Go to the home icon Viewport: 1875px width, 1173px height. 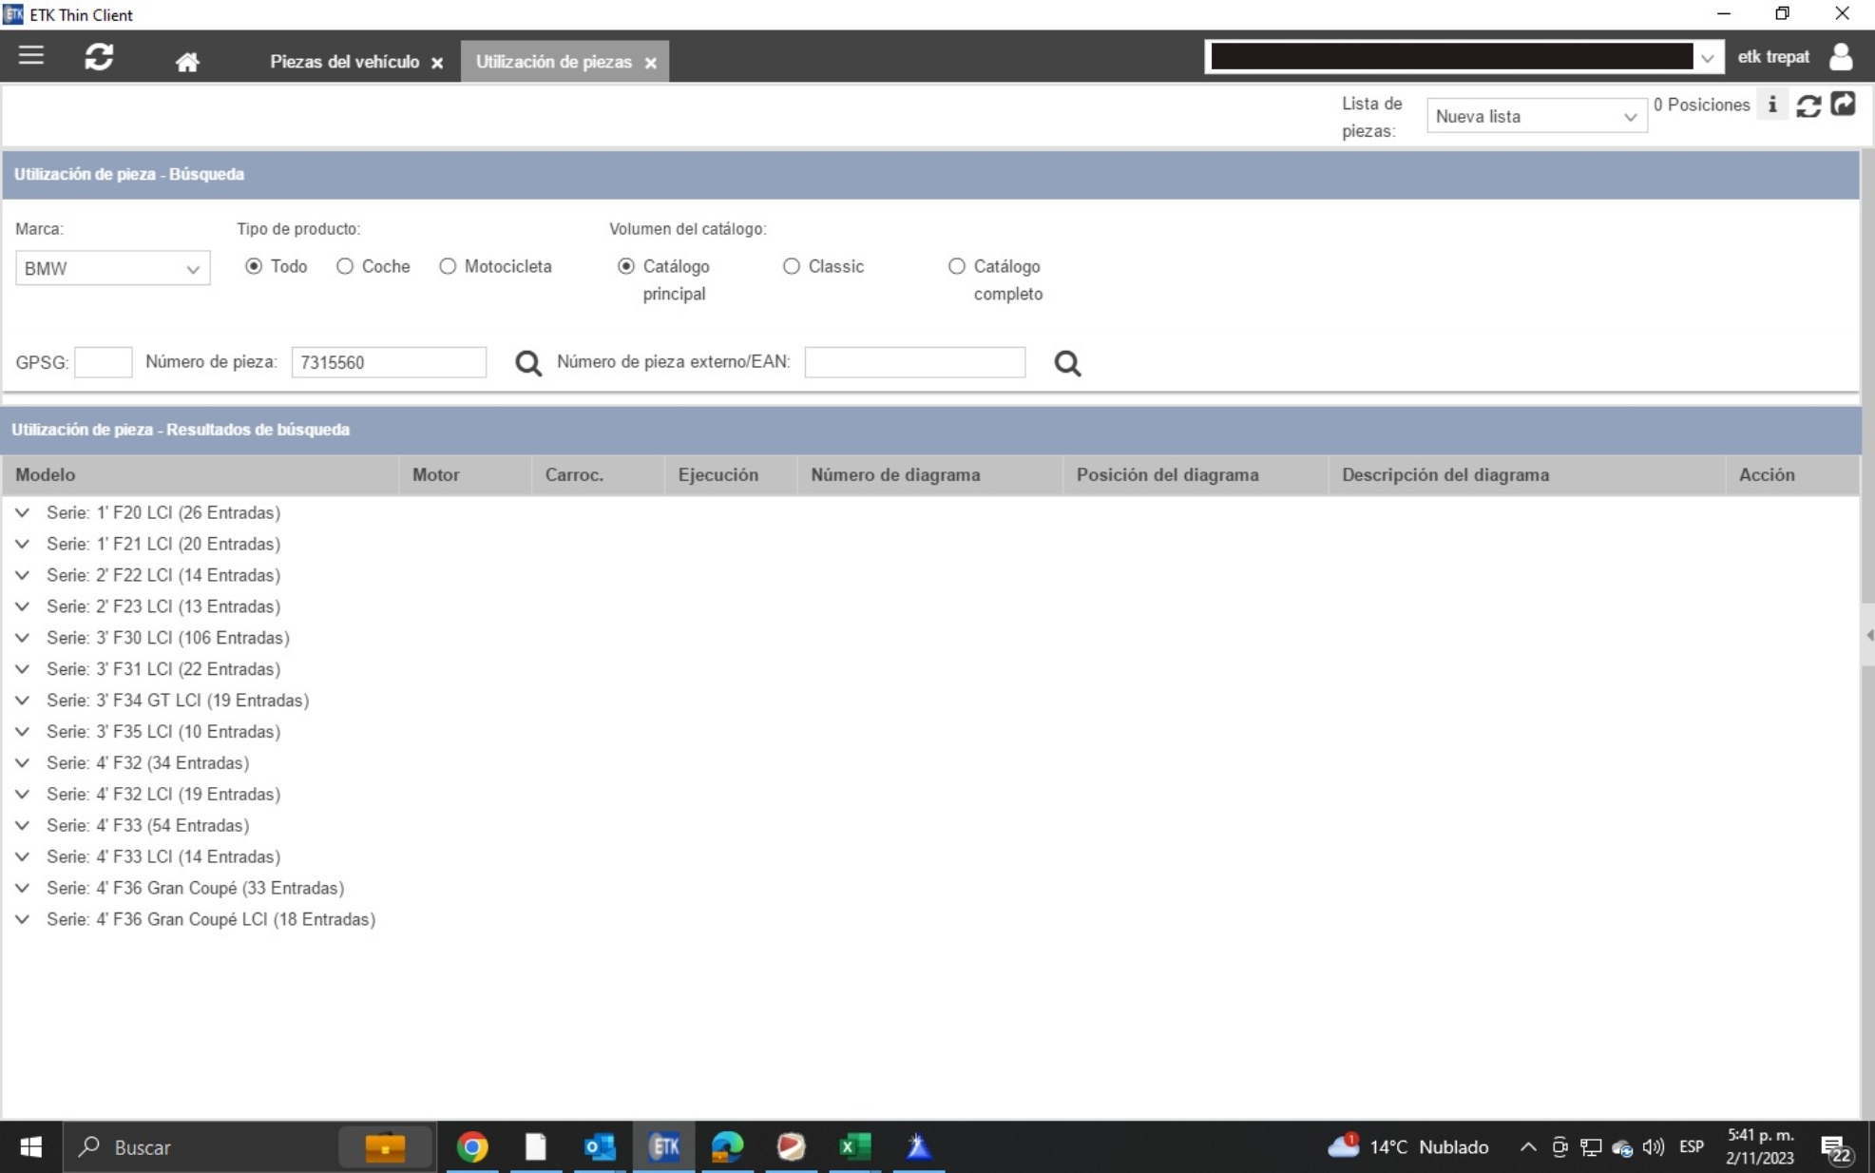click(x=187, y=62)
